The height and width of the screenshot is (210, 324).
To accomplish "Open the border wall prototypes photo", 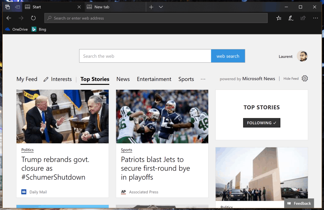I will click(261, 174).
